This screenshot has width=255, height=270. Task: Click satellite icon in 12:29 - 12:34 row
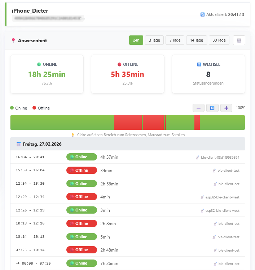(x=202, y=197)
